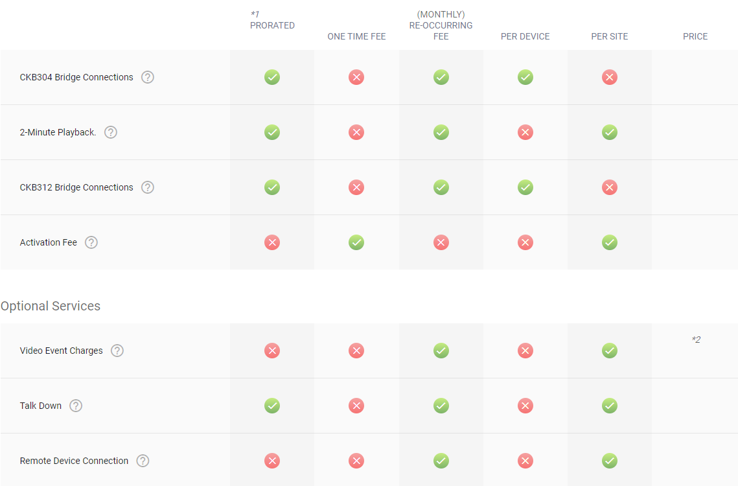This screenshot has width=738, height=486.
Task: Click the CKB304 Bridge Connections label
Action: pyautogui.click(x=76, y=77)
